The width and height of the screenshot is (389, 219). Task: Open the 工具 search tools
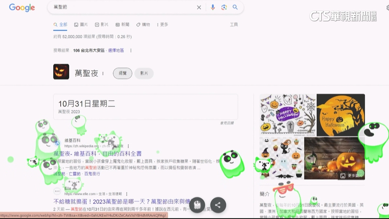[x=234, y=25]
